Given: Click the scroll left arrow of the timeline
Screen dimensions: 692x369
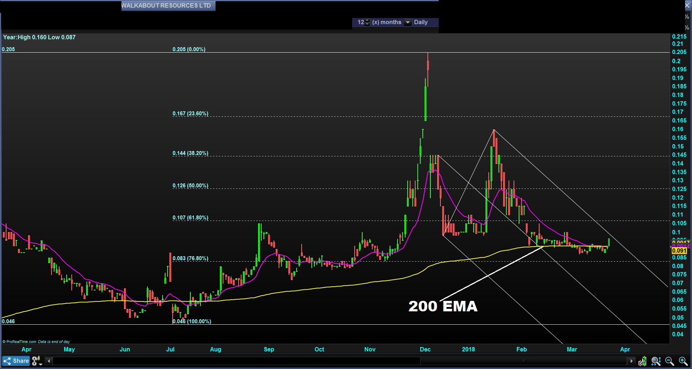Looking at the screenshot, I should (x=49, y=361).
